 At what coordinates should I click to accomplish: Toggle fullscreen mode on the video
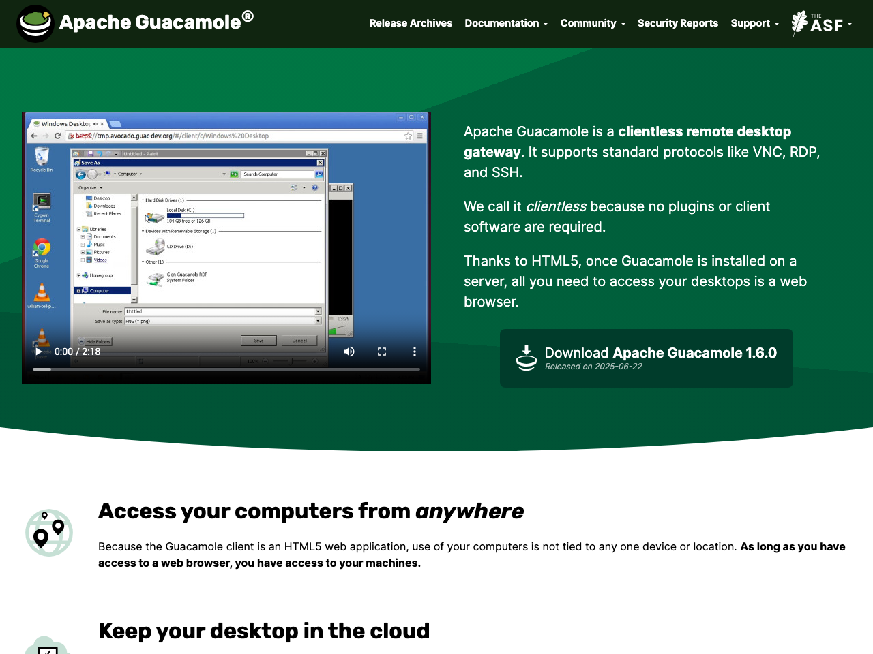pos(381,351)
